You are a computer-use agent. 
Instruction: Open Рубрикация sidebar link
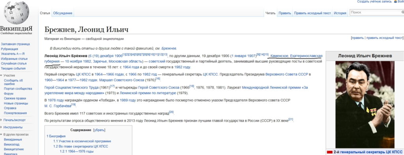9,49
